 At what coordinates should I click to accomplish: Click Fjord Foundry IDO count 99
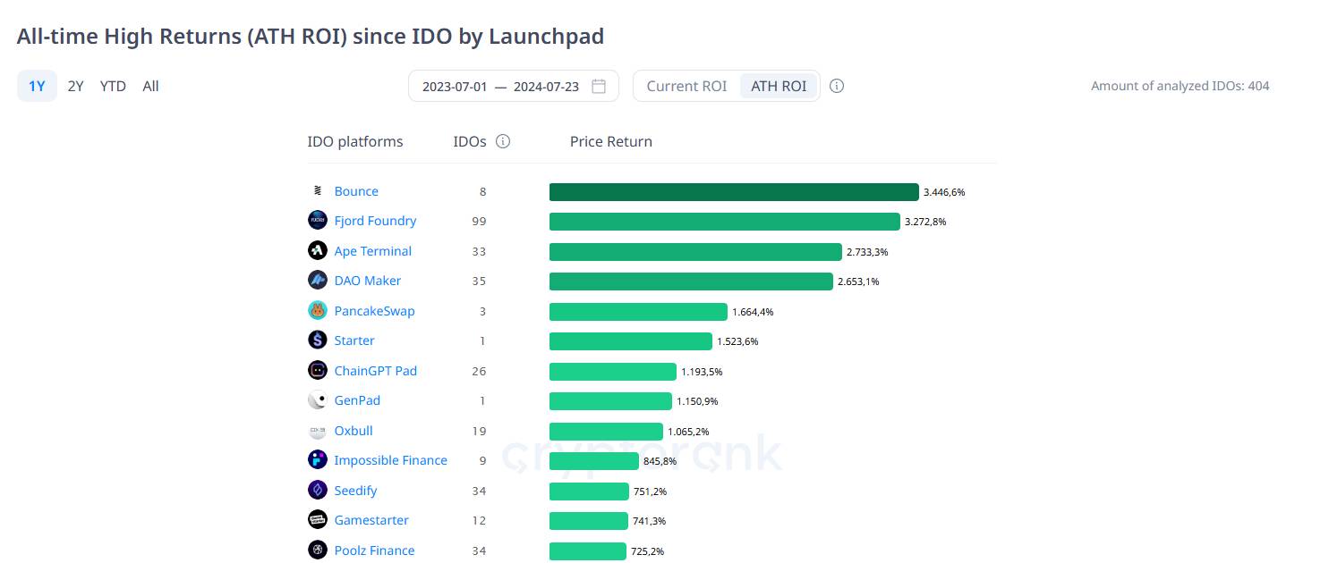[x=479, y=221]
